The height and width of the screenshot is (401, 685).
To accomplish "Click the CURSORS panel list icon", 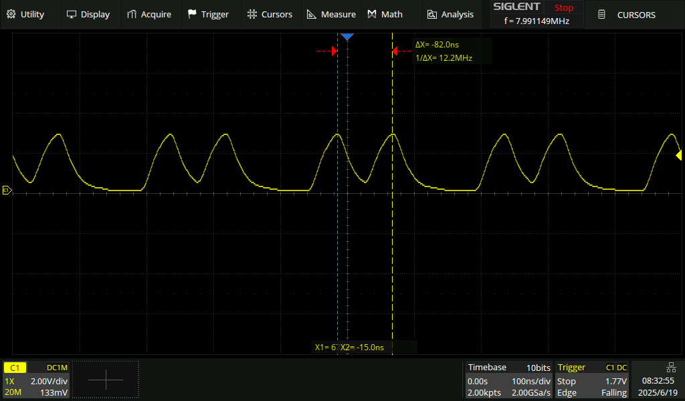I will click(x=601, y=15).
